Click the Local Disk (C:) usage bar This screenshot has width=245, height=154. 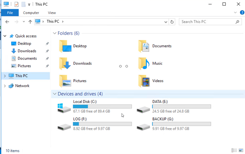point(102,107)
